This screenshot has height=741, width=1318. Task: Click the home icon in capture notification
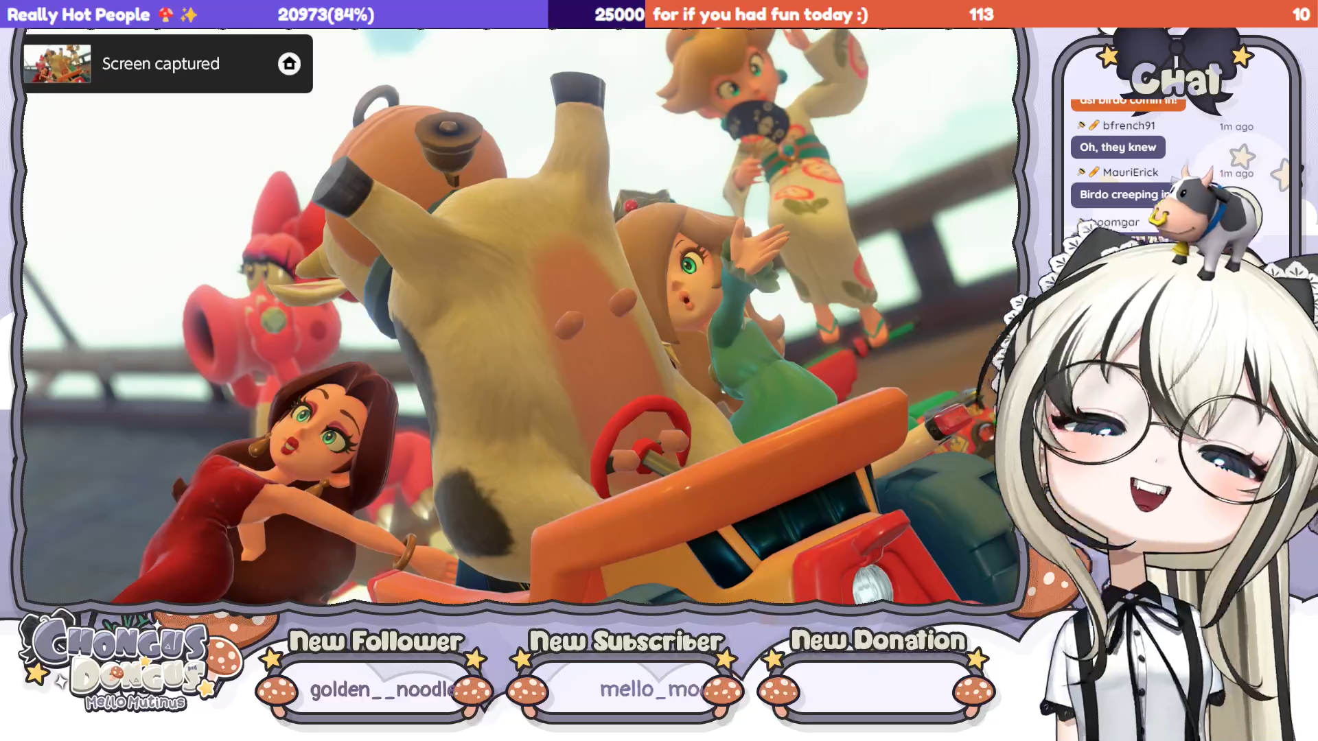click(289, 64)
